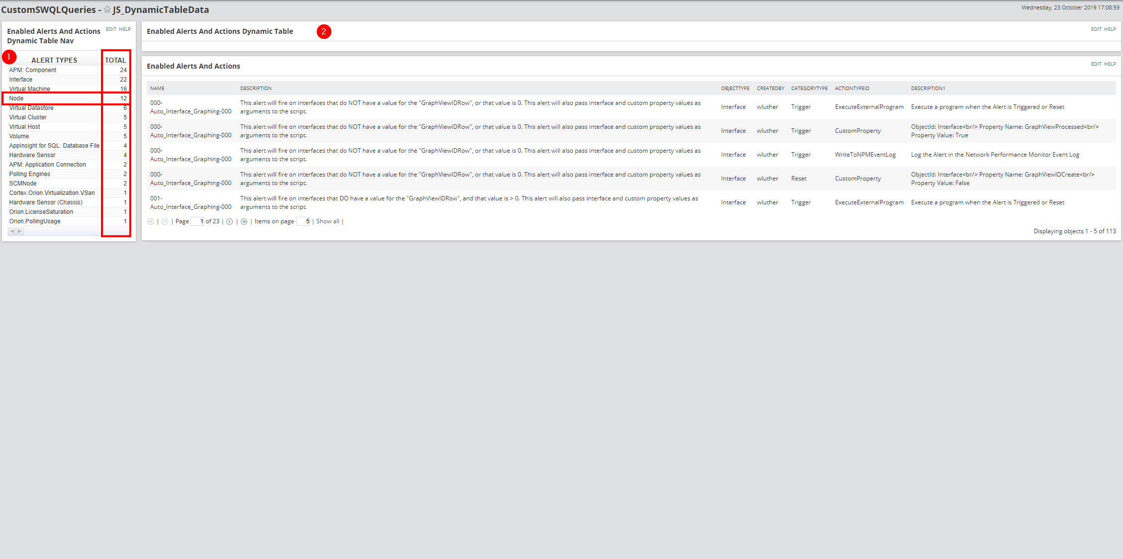Sort by the CATEGORYTYPE column header

tap(809, 89)
